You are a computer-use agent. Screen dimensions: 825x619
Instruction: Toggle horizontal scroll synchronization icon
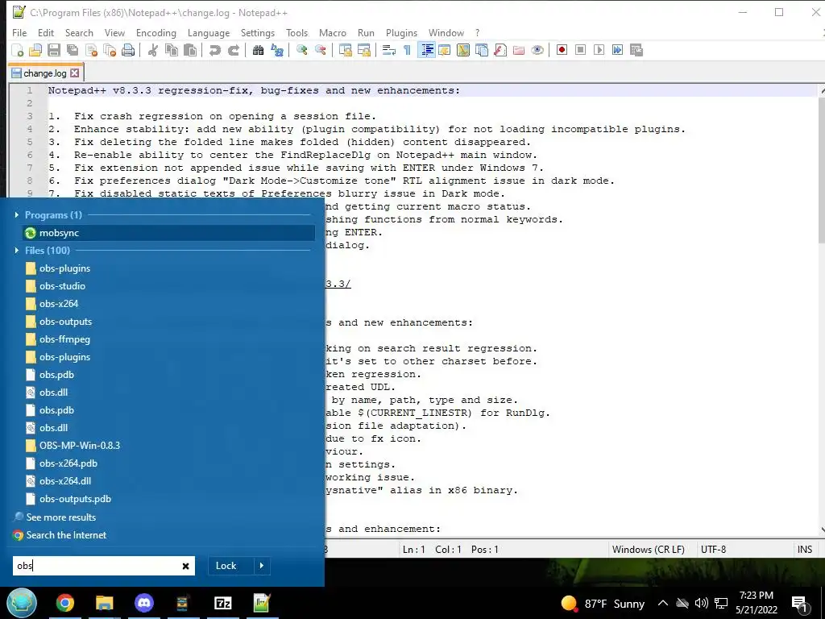363,51
